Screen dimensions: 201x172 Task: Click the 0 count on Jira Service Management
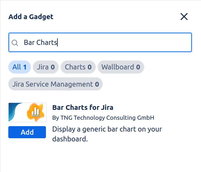pos(97,84)
